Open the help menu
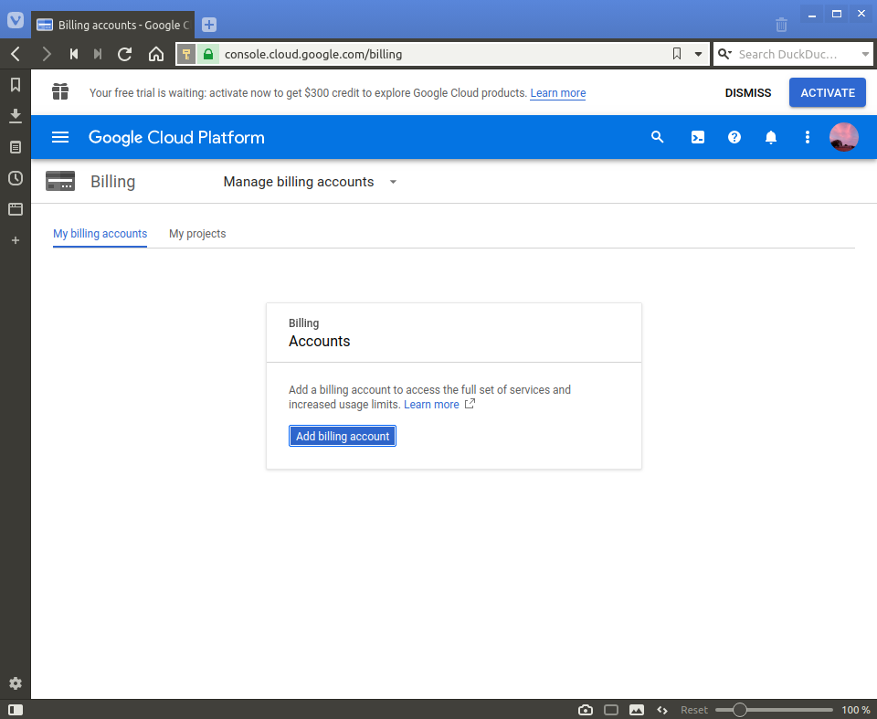 click(x=734, y=137)
